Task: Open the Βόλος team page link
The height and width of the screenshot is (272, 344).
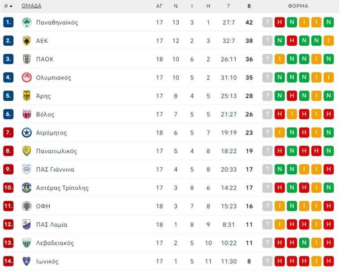Action: point(45,114)
